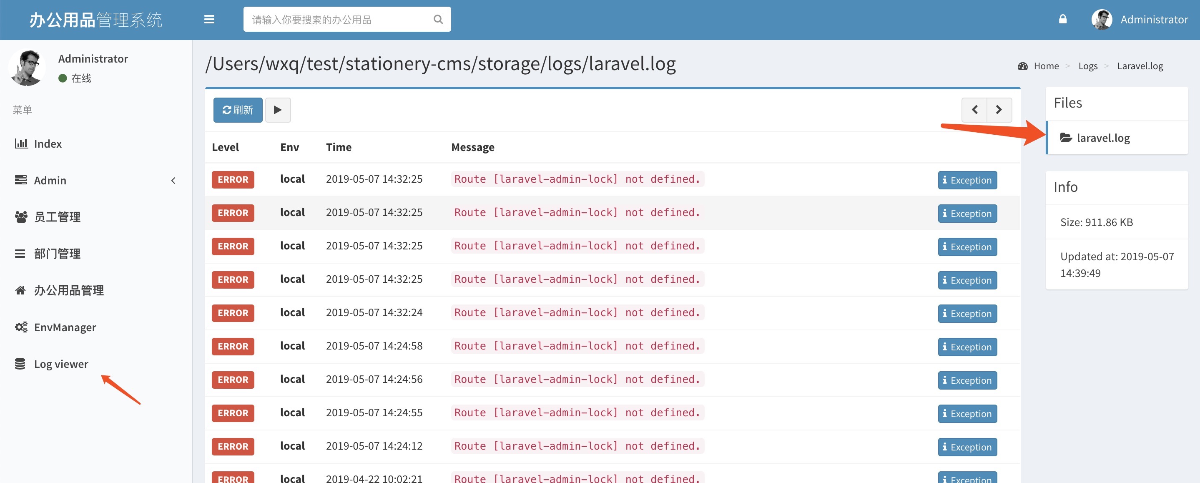This screenshot has height=483, width=1200.
Task: Click the 刷新 refresh button
Action: click(x=238, y=110)
